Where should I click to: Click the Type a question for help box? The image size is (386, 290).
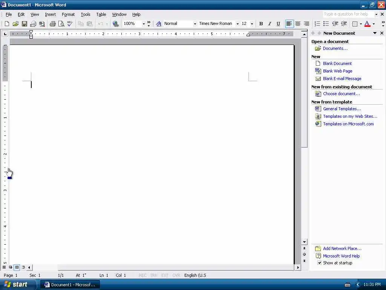pos(348,14)
